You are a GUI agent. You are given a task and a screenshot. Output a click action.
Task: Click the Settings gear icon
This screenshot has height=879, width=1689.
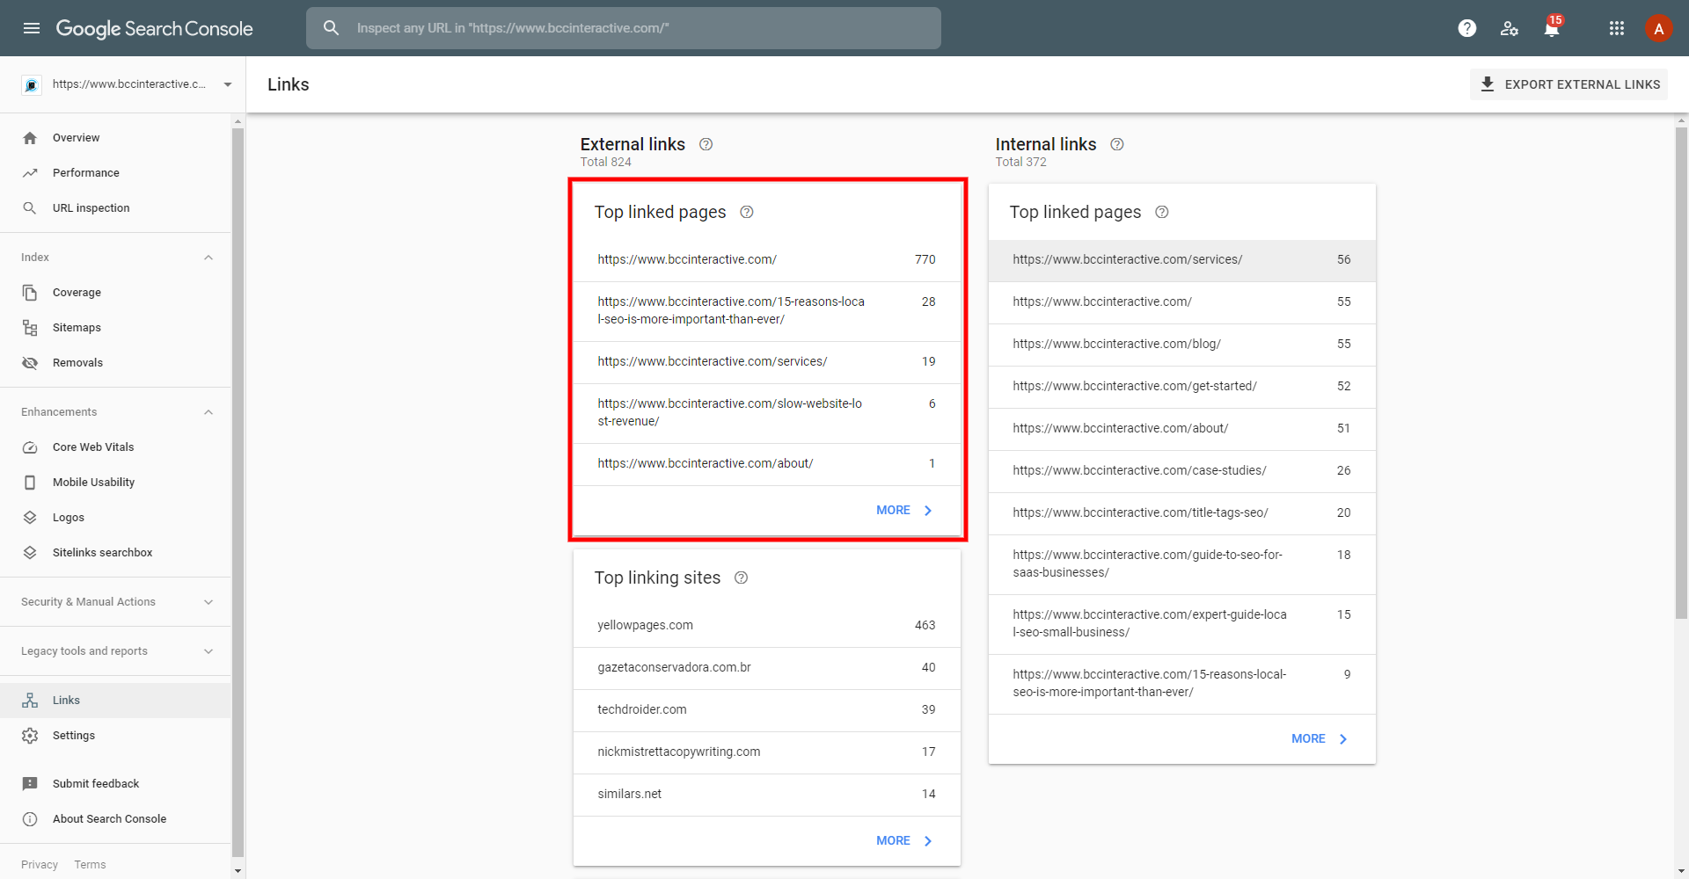30,736
